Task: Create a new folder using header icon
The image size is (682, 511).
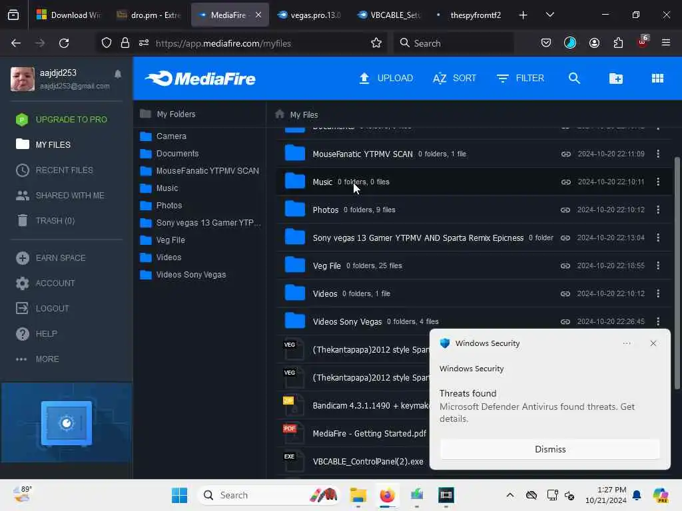Action: point(615,79)
